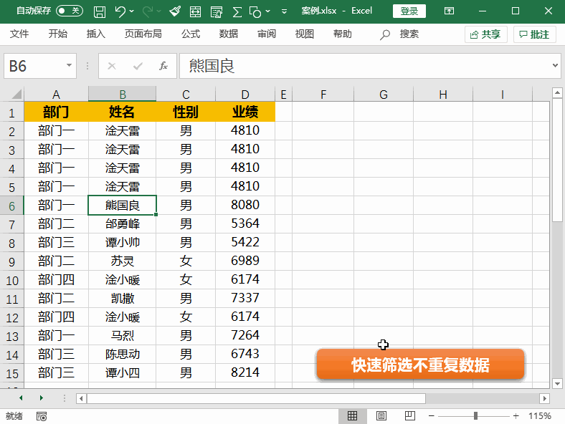Click the Undo arrow icon
The image size is (565, 424).
[x=120, y=11]
